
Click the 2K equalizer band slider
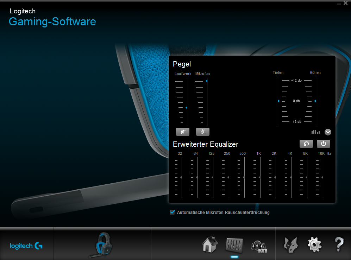(276, 177)
